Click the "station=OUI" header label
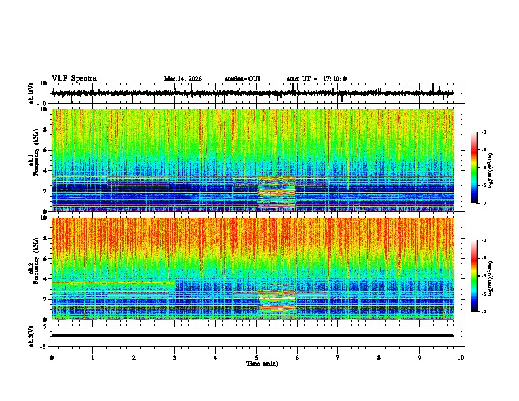This screenshot has width=519, height=401. [242, 79]
